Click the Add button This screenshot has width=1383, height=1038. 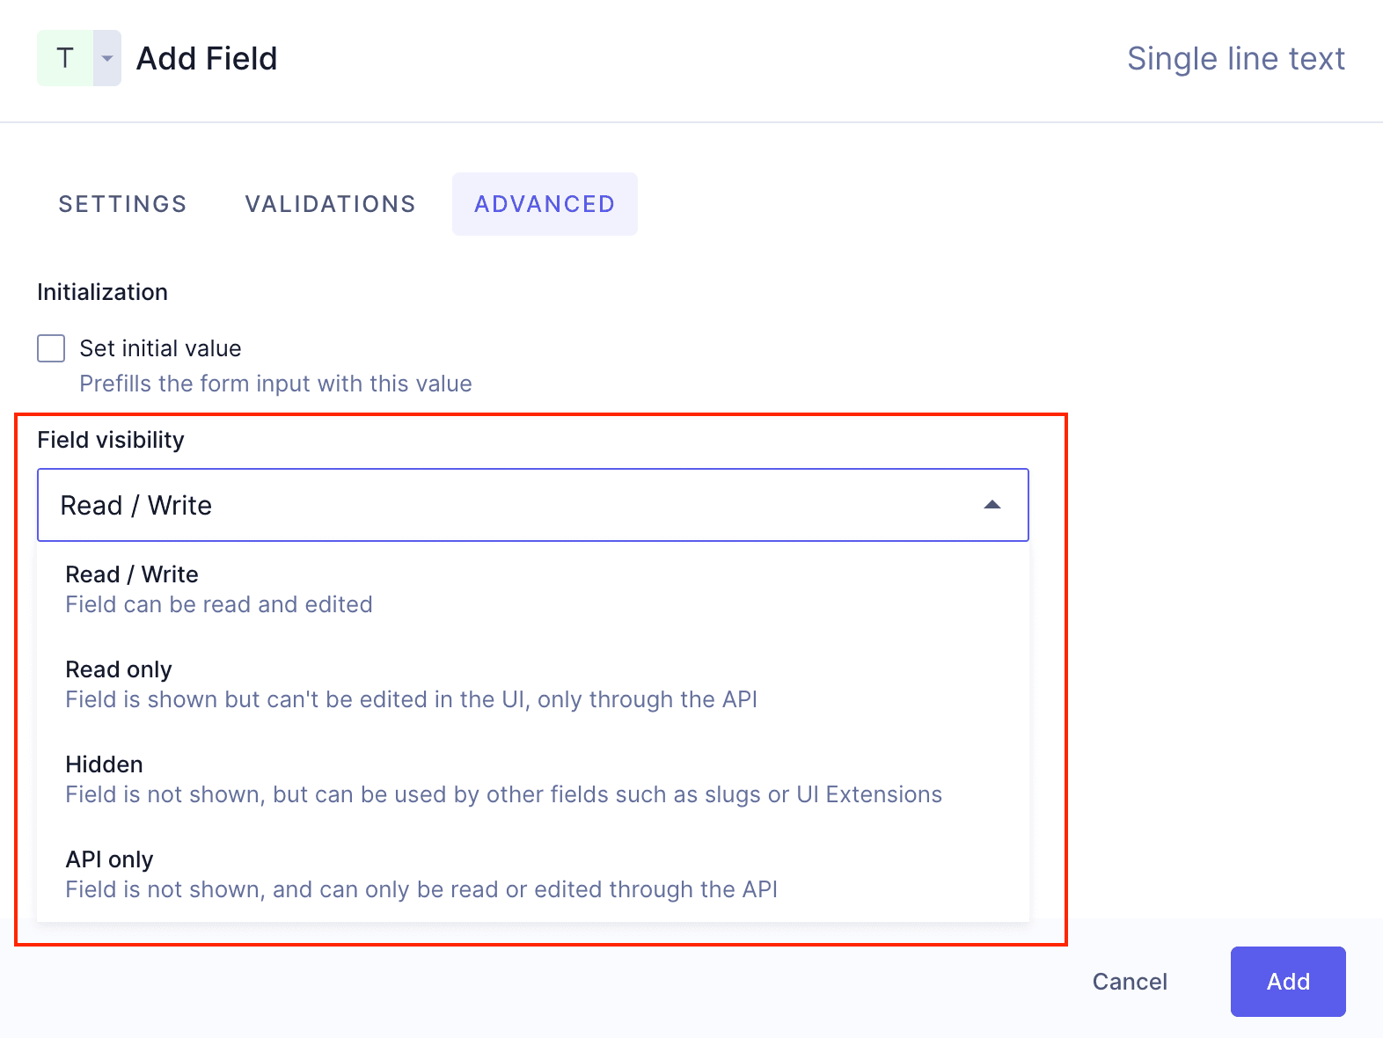pyautogui.click(x=1288, y=982)
